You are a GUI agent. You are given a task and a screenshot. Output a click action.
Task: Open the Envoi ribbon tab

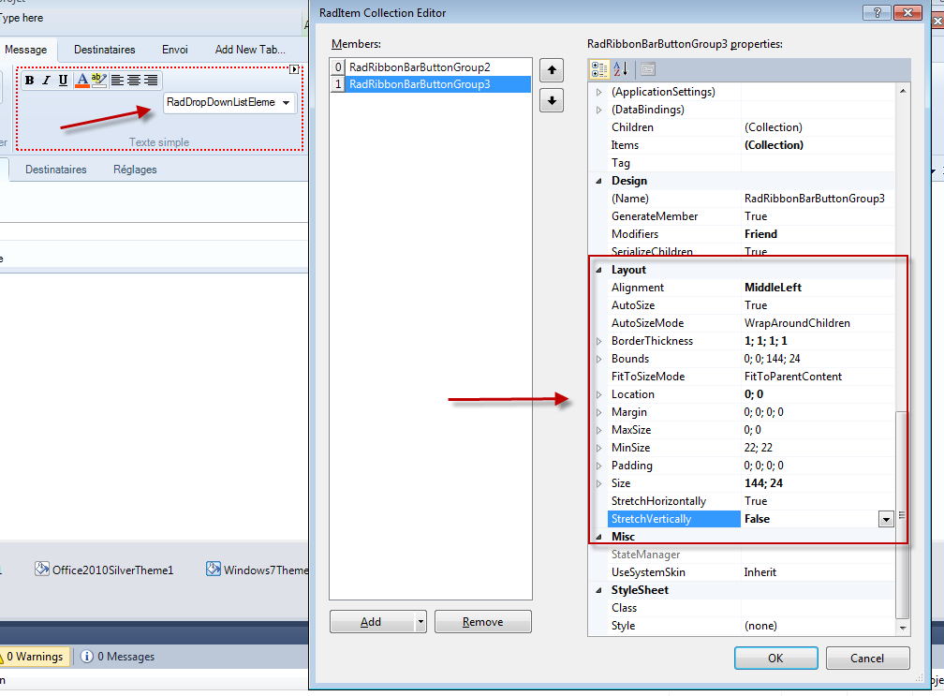175,50
